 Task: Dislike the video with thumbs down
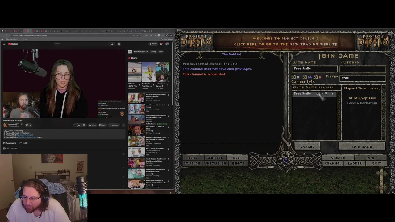tap(84, 125)
